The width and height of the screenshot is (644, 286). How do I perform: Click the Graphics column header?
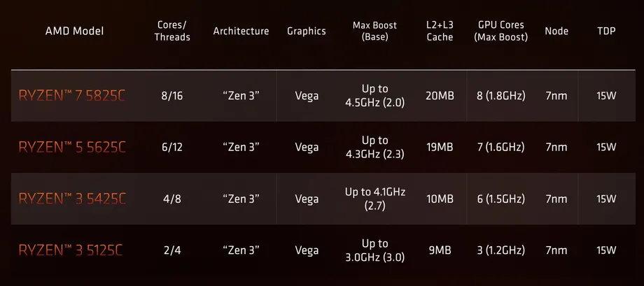[306, 31]
